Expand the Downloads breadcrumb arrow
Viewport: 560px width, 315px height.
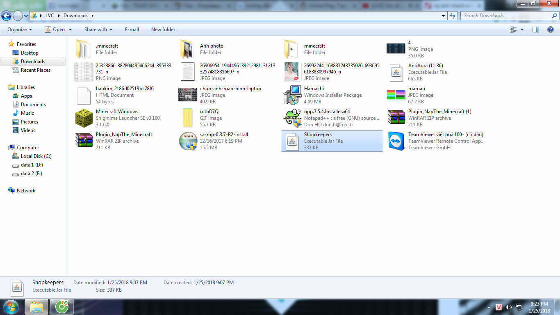[x=92, y=16]
